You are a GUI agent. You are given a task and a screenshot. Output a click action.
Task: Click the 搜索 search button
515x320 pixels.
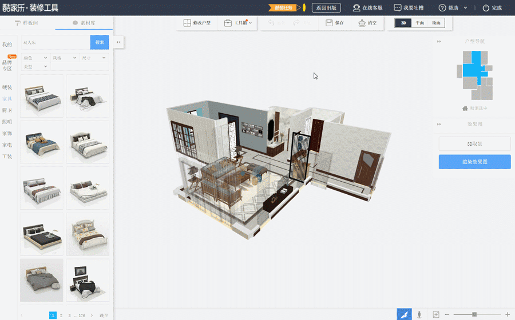[x=100, y=42]
